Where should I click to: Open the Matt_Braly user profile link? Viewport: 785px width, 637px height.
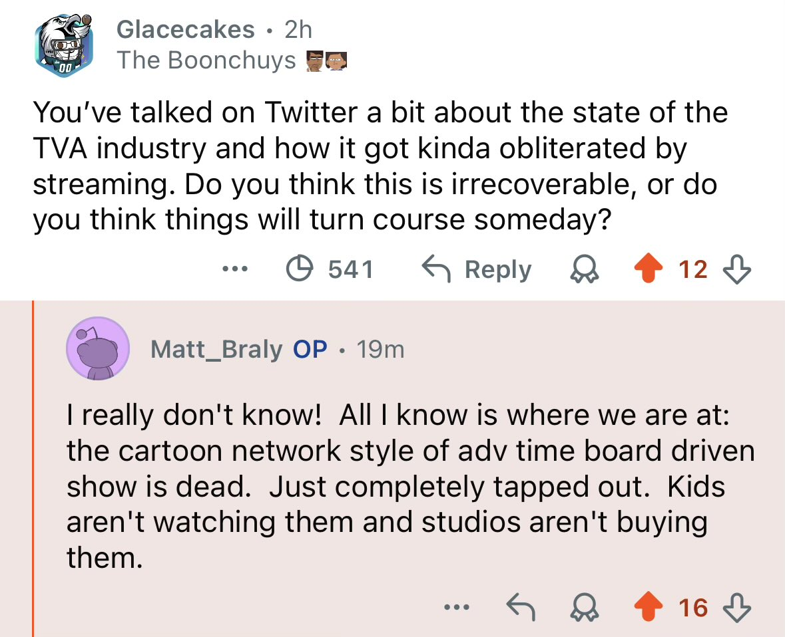point(216,349)
